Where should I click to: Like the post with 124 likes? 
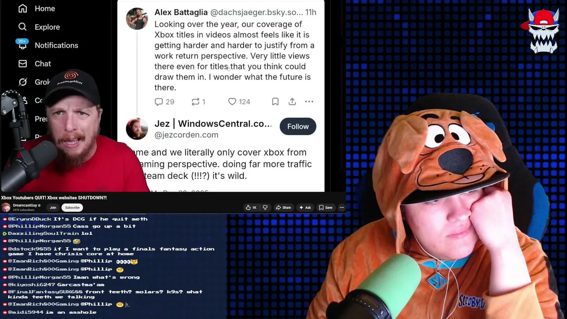pyautogui.click(x=232, y=102)
